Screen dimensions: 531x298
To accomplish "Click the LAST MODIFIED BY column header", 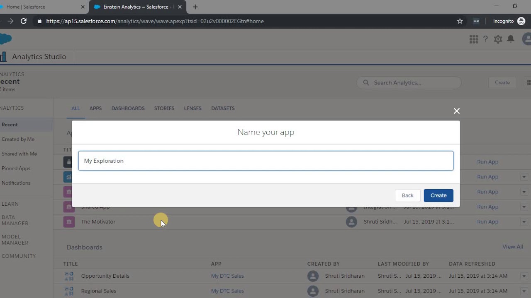I will coord(403,264).
